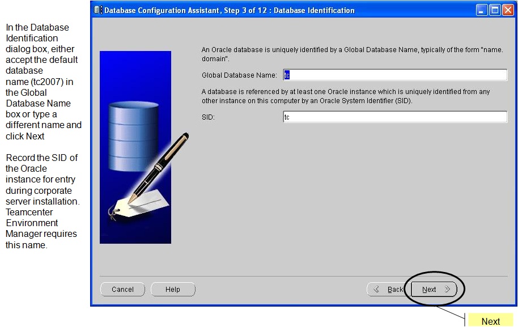Open Help for the Database Identification step

(173, 289)
